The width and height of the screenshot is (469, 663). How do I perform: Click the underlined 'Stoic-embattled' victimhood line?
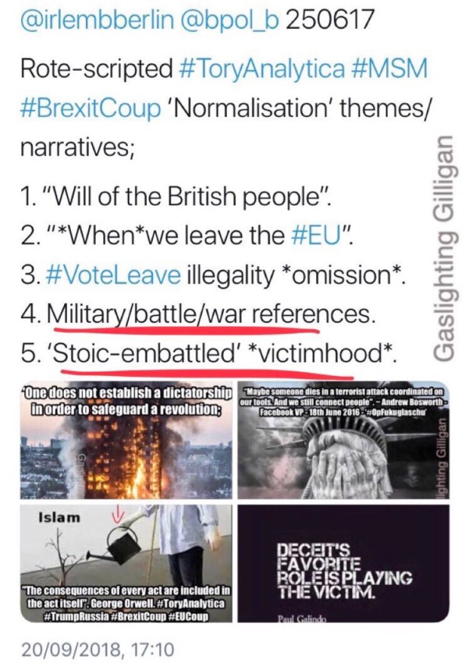pyautogui.click(x=224, y=354)
